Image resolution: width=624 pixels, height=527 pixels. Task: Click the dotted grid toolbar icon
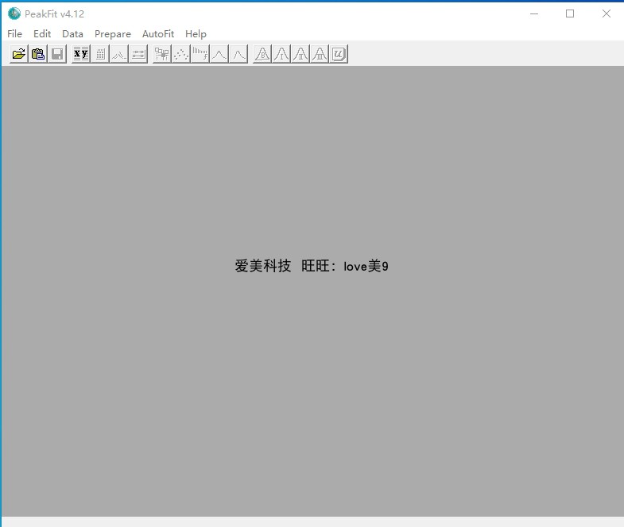pos(100,54)
